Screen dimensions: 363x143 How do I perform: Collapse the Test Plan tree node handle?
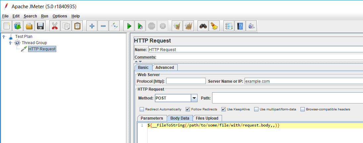4,37
